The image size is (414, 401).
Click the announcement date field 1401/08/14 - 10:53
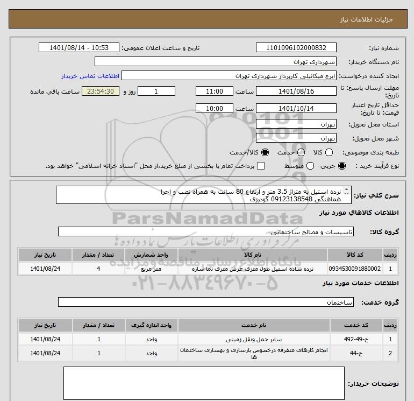(x=79, y=47)
